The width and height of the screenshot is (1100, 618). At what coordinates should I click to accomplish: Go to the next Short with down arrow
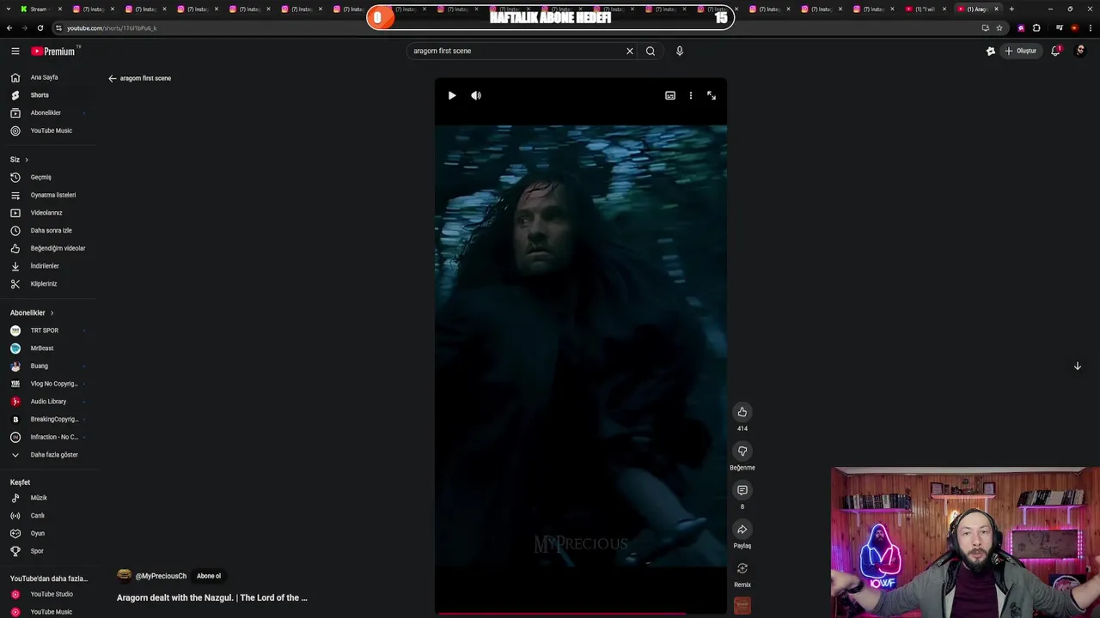tap(1077, 367)
